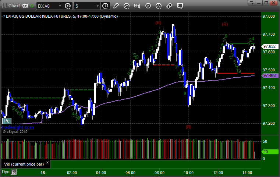Minimize the chart window
Screen dimensions: 280x177
pyautogui.click(x=259, y=3)
